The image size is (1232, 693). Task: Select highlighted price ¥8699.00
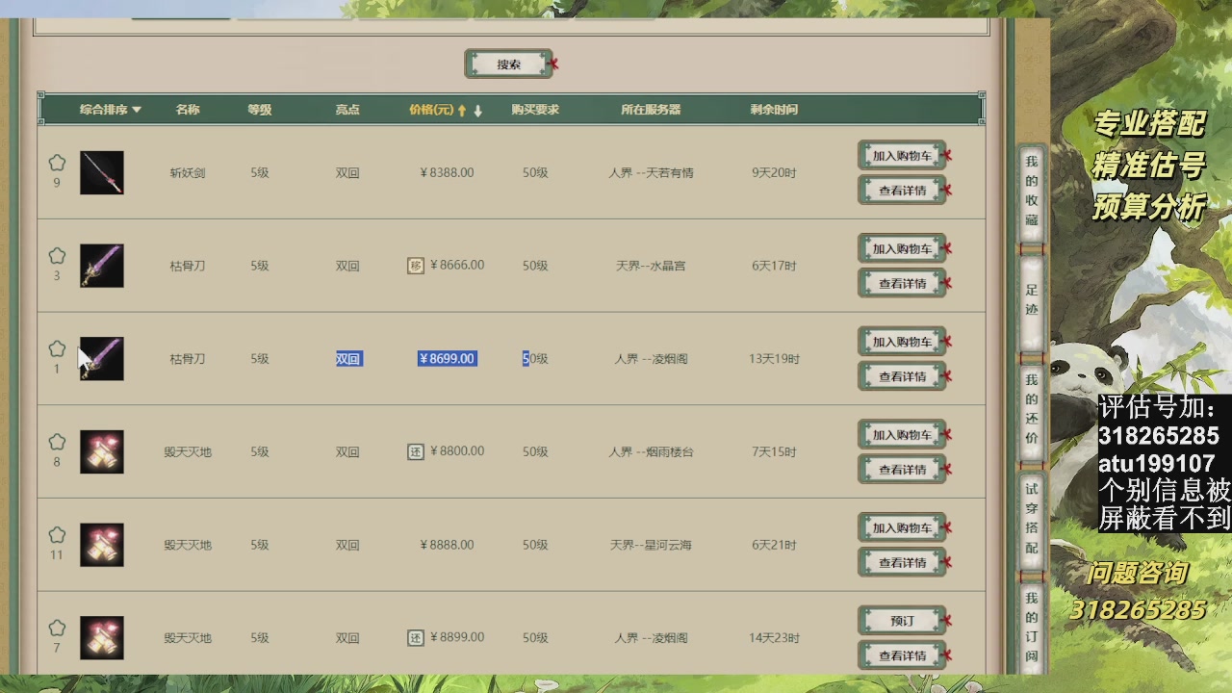tap(448, 359)
